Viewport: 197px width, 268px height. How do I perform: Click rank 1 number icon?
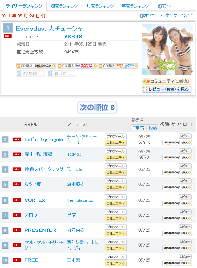[x=8, y=28]
